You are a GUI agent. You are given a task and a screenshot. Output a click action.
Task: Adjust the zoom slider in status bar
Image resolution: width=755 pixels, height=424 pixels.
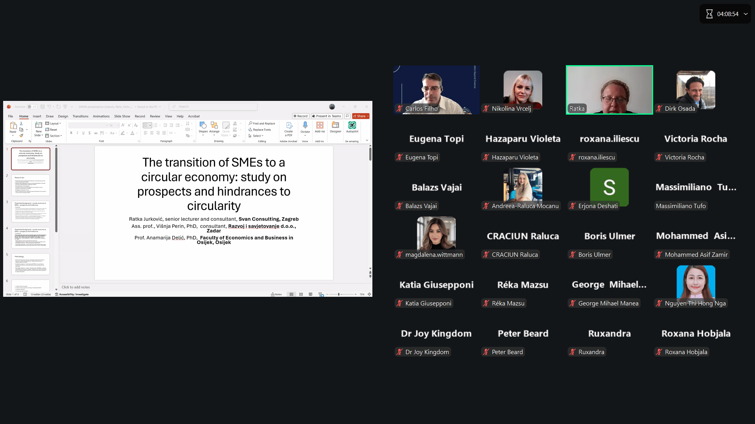pos(339,294)
